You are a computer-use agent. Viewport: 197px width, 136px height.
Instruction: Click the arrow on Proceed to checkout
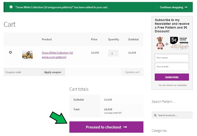pos(125,127)
